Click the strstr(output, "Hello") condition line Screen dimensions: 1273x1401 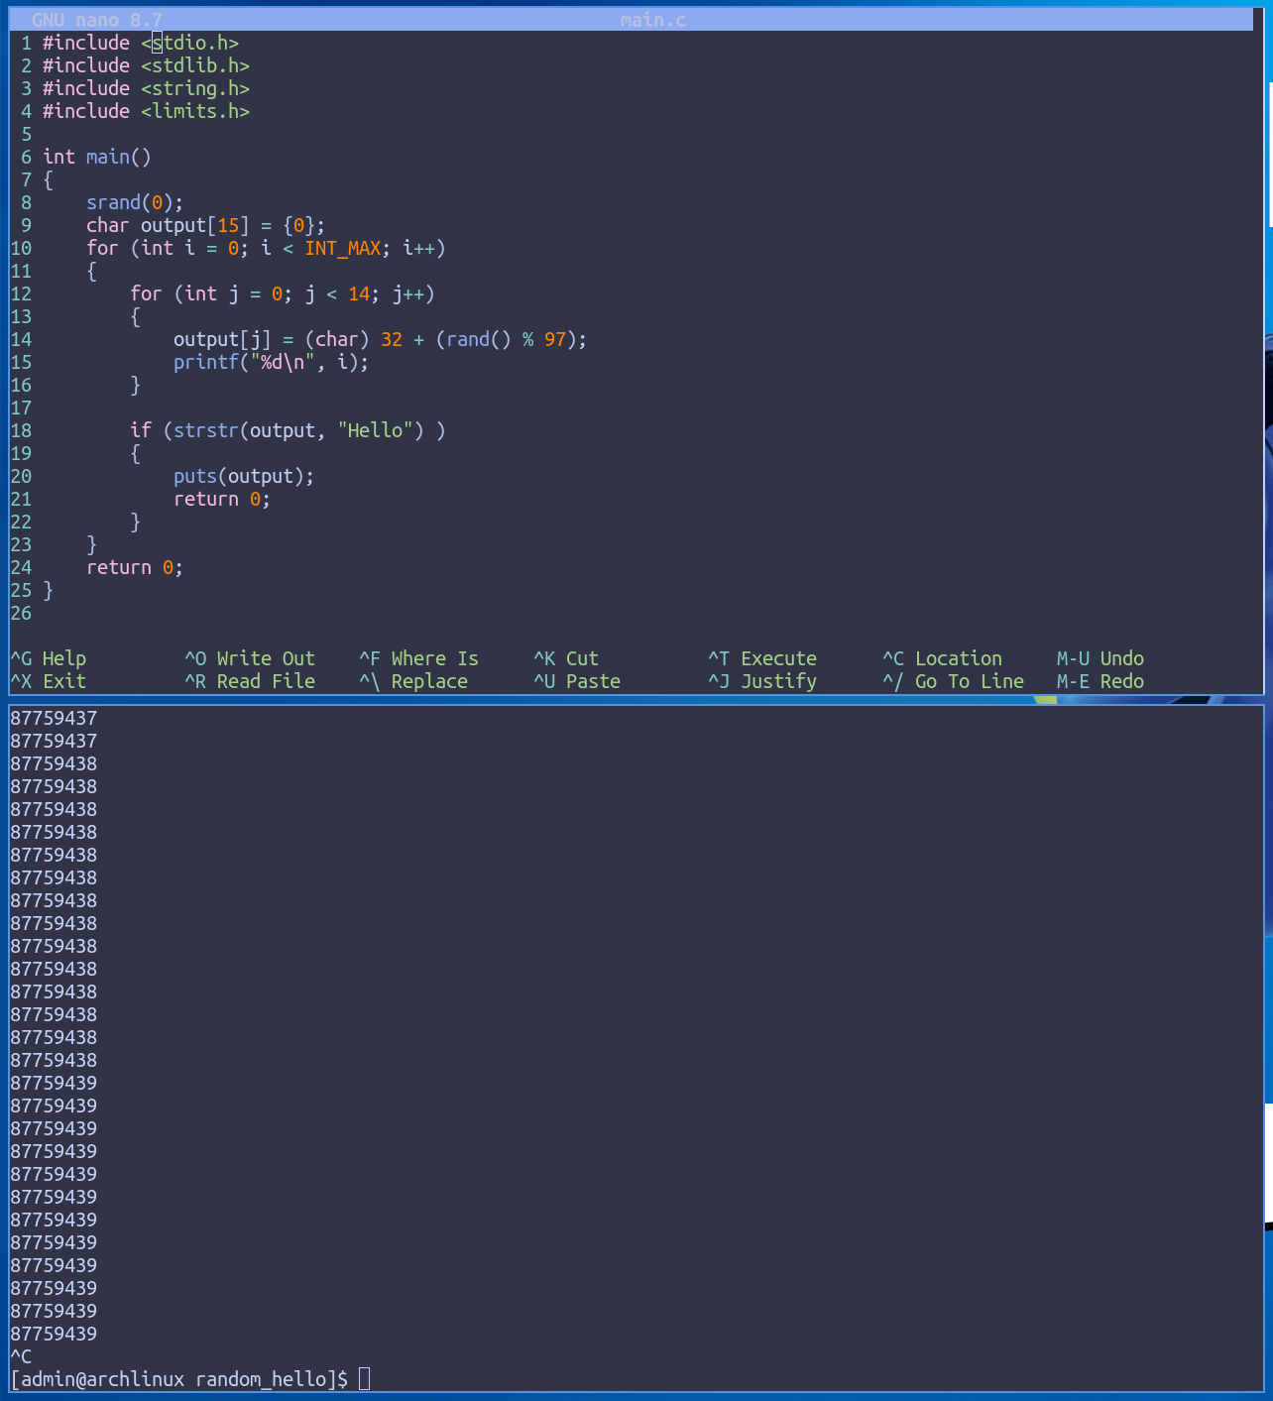tap(288, 430)
